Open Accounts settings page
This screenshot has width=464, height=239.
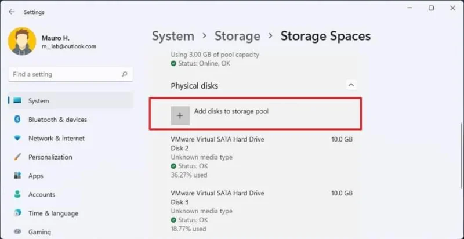point(70,194)
